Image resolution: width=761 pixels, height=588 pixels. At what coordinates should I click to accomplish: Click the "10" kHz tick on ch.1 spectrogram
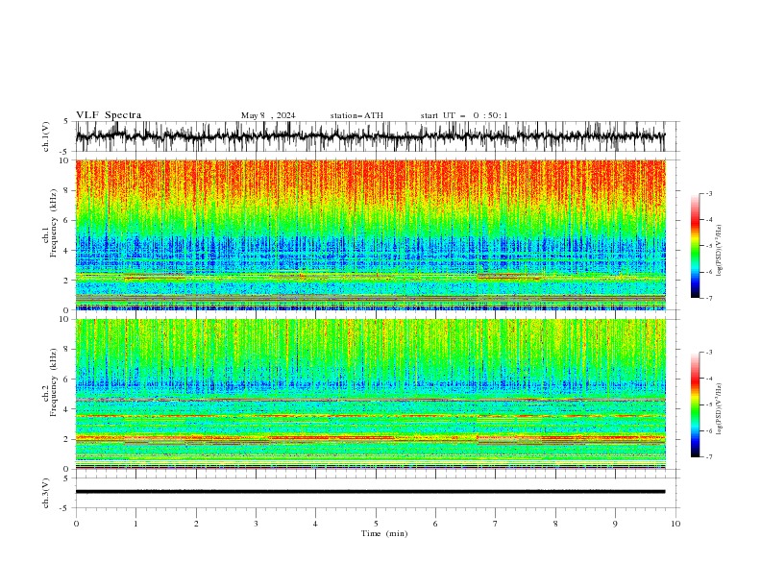point(64,160)
